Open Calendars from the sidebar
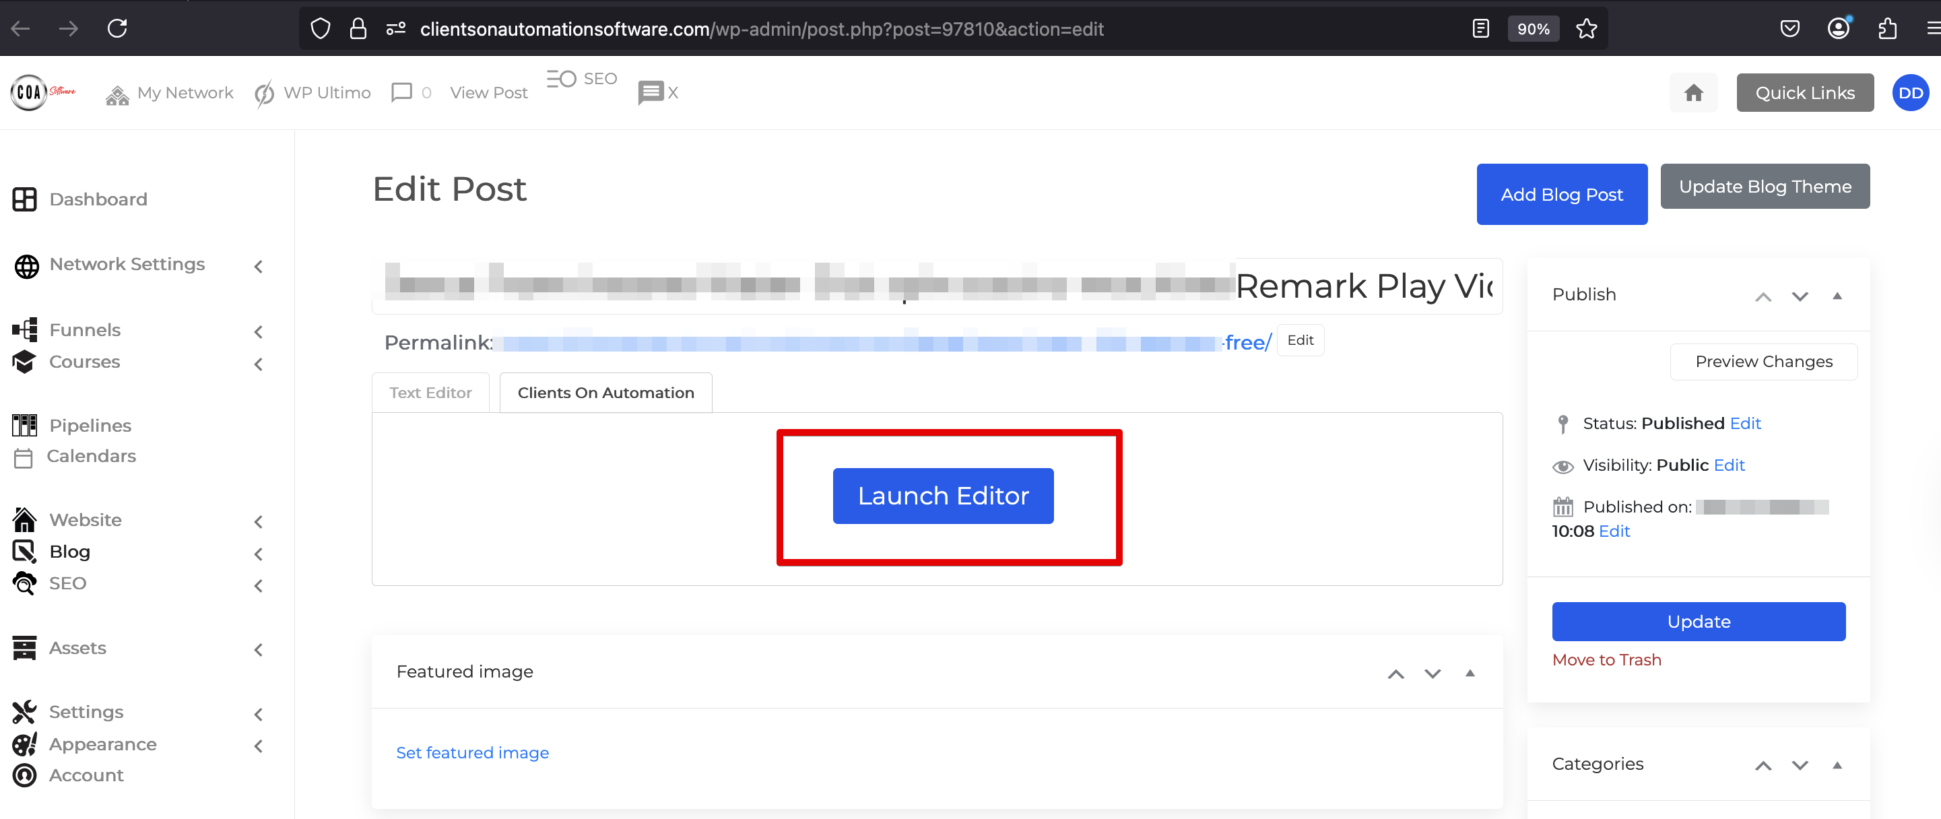 90,456
